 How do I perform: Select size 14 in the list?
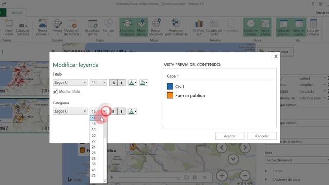pyautogui.click(x=97, y=118)
